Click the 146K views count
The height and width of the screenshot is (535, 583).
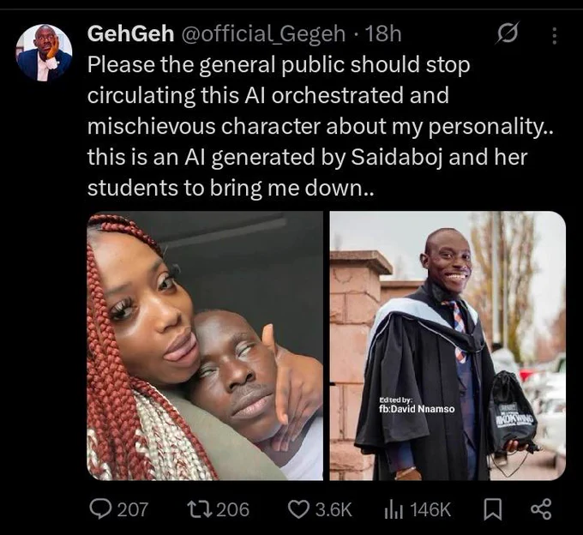431,509
